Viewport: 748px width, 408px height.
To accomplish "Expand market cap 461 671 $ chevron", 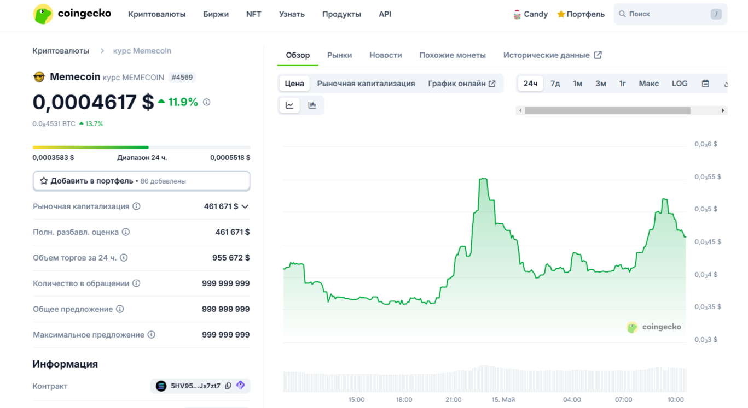I will point(245,206).
